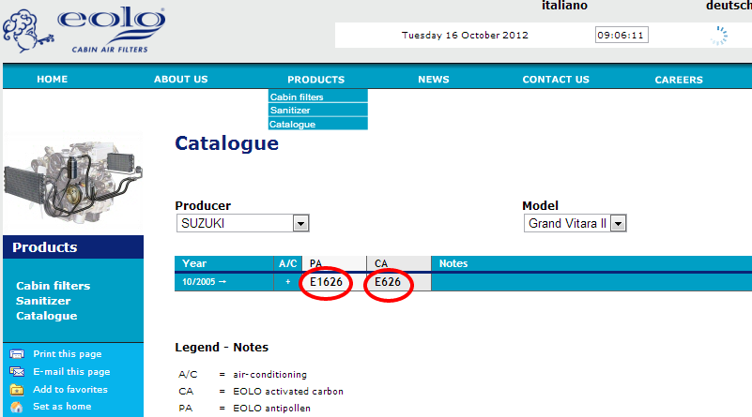Select the NEWS navigation item

click(x=433, y=80)
